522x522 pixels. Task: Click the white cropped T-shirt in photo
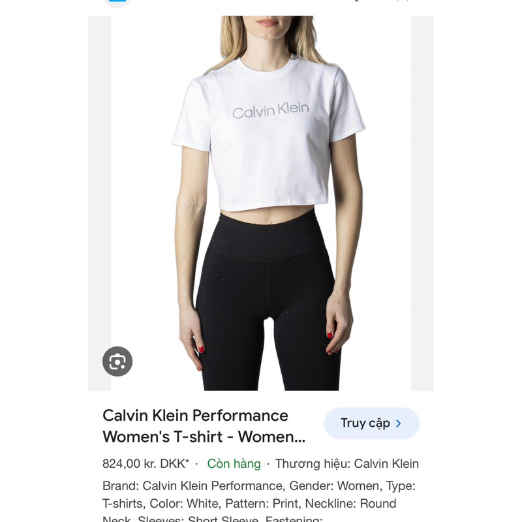(x=268, y=133)
